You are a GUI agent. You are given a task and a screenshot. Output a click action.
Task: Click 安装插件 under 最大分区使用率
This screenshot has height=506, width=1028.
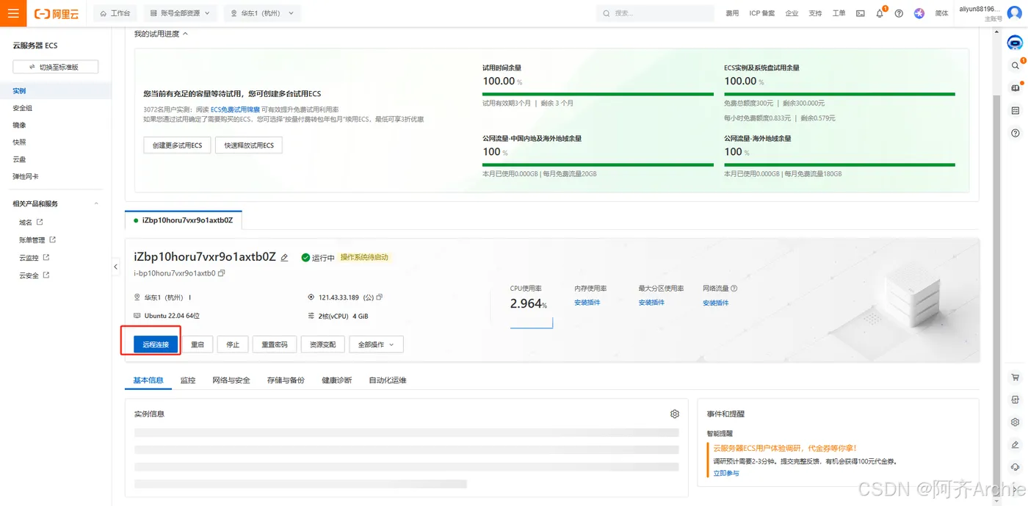click(x=651, y=303)
